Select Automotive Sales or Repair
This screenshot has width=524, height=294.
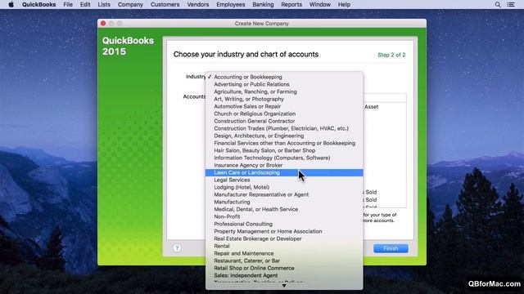click(284, 106)
